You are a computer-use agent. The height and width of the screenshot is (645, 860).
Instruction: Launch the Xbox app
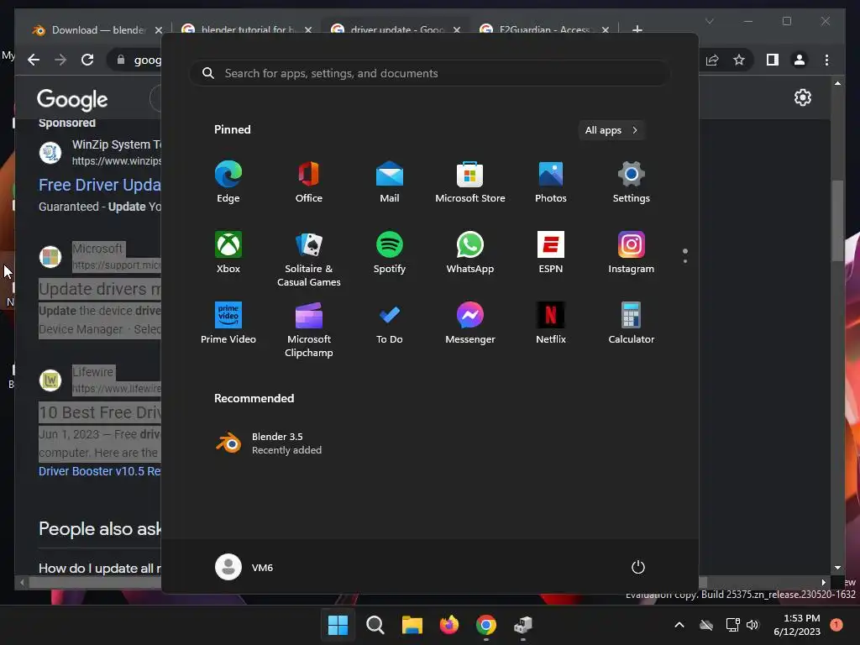(228, 252)
